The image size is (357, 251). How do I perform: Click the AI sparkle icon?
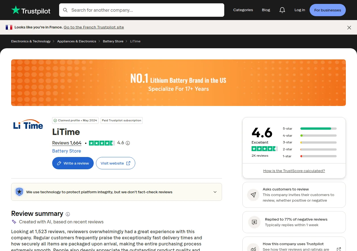pos(14,222)
